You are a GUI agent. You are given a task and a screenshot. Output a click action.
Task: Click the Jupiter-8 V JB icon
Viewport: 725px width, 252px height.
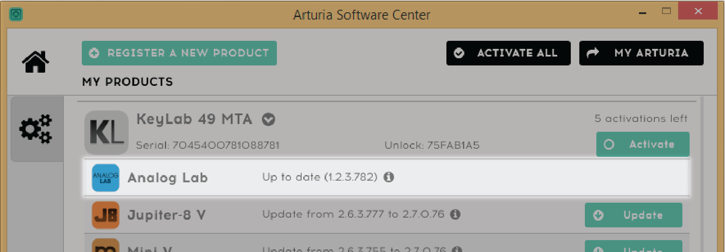(x=106, y=215)
